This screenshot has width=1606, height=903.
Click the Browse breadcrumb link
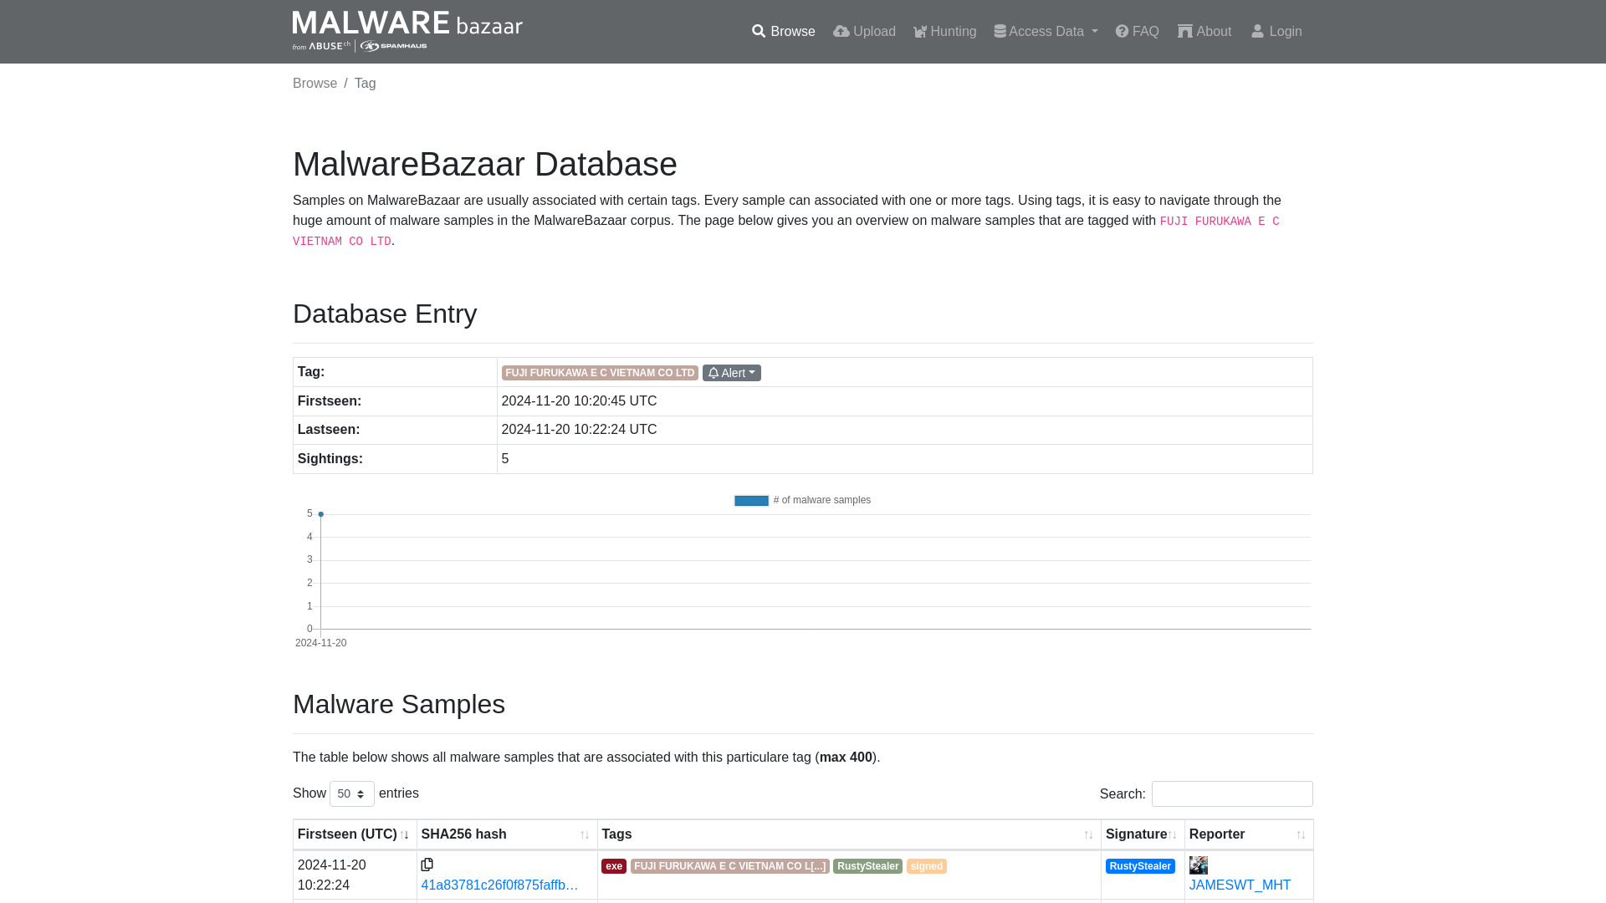pyautogui.click(x=315, y=83)
